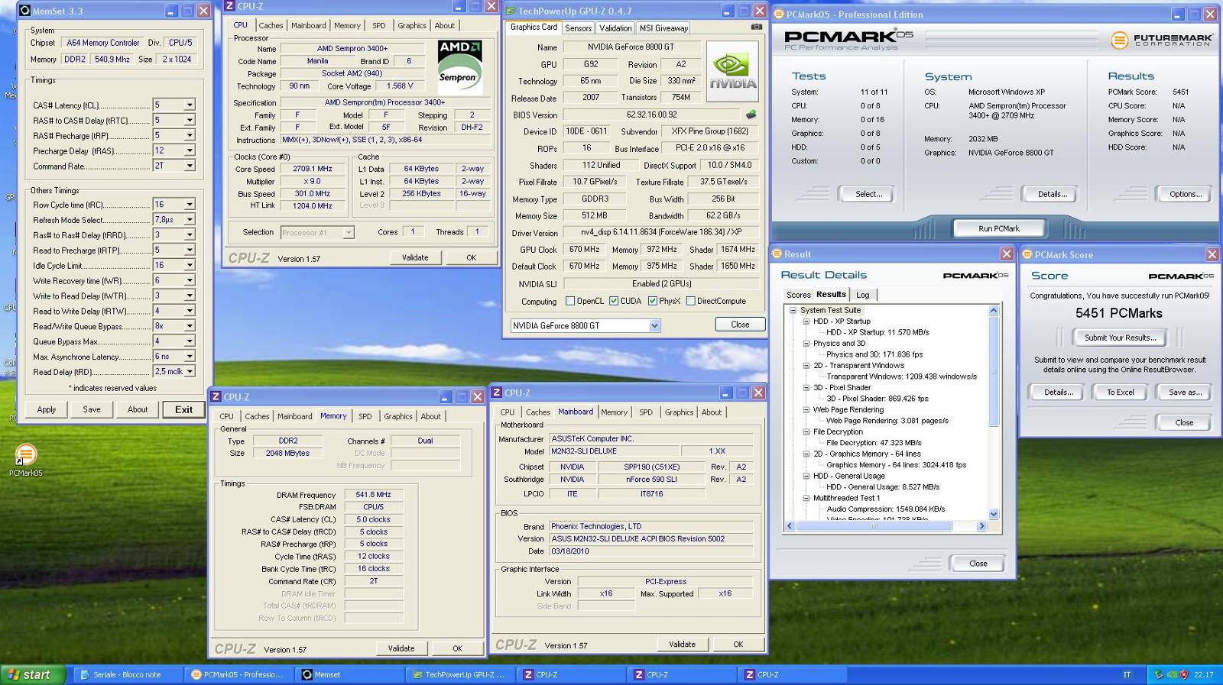This screenshot has width=1223, height=685.
Task: Switch to TechPowerUp GPU-Z taskbar button
Action: [x=460, y=674]
